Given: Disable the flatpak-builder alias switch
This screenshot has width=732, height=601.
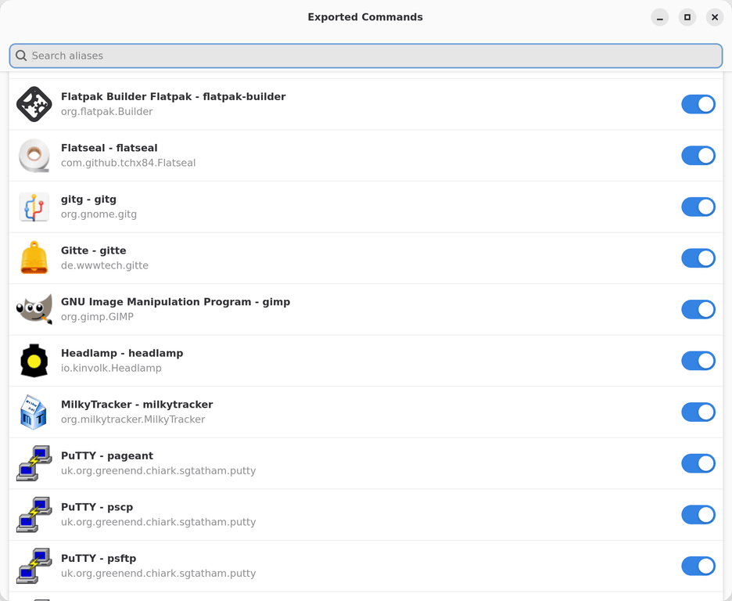Looking at the screenshot, I should point(698,104).
